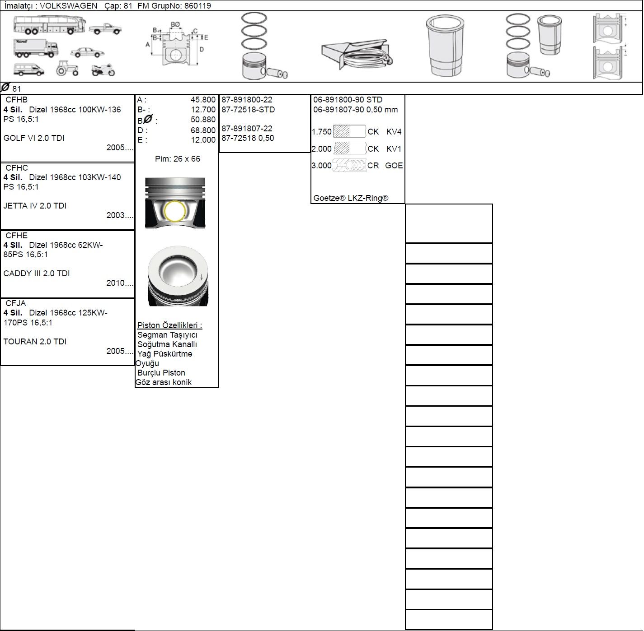The width and height of the screenshot is (644, 631).
Task: Select engine code CFHE
Action: (17, 235)
